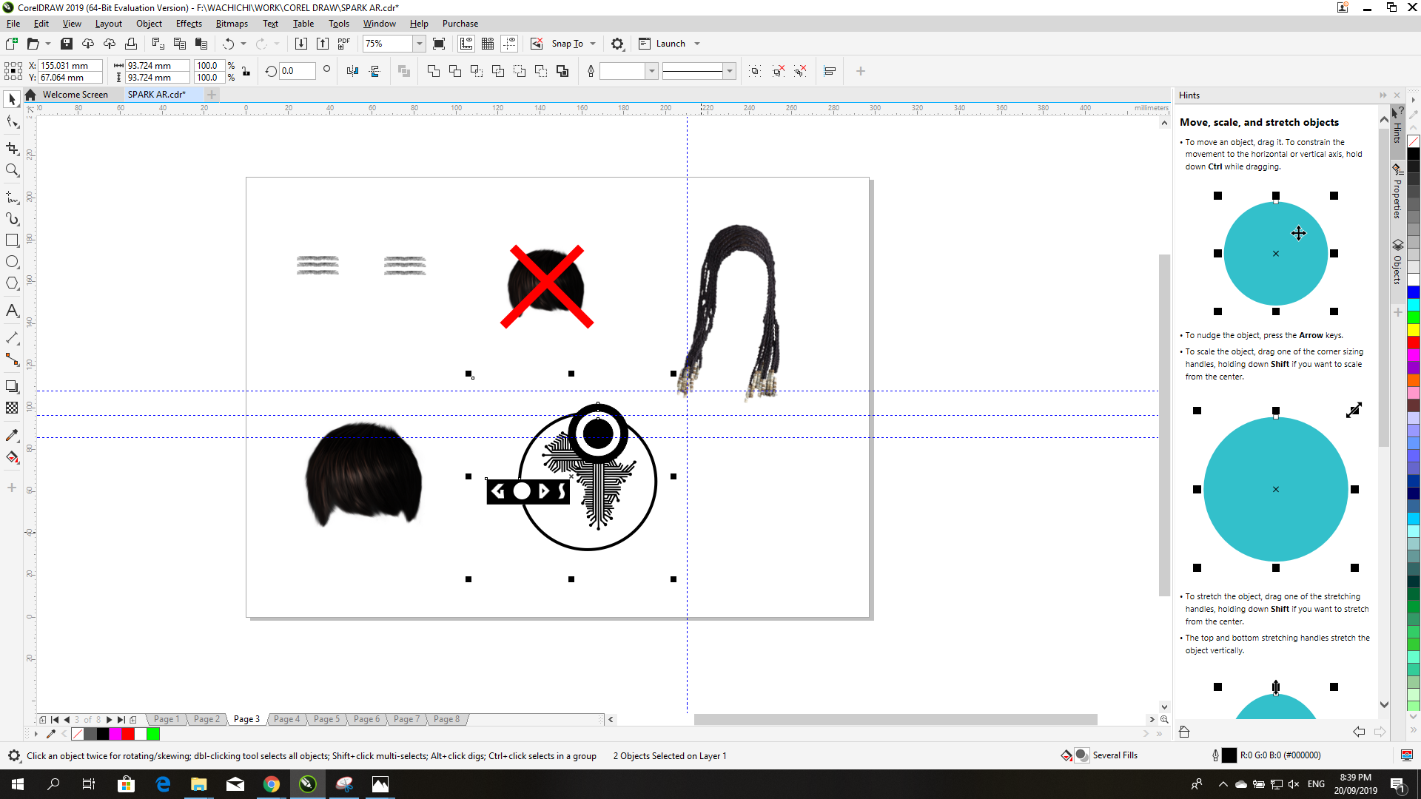Open Google Chrome from taskbar
Viewport: 1421px width, 799px height.
(x=272, y=784)
